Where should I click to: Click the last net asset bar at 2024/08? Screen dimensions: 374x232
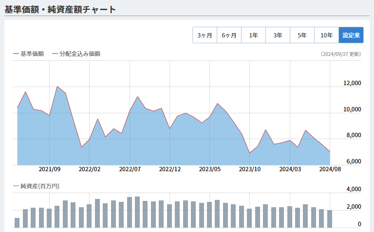click(x=330, y=219)
